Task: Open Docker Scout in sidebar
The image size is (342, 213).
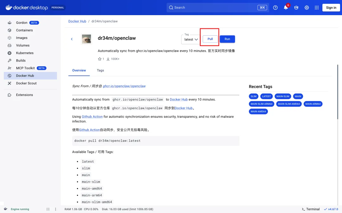Action: pyautogui.click(x=30, y=83)
